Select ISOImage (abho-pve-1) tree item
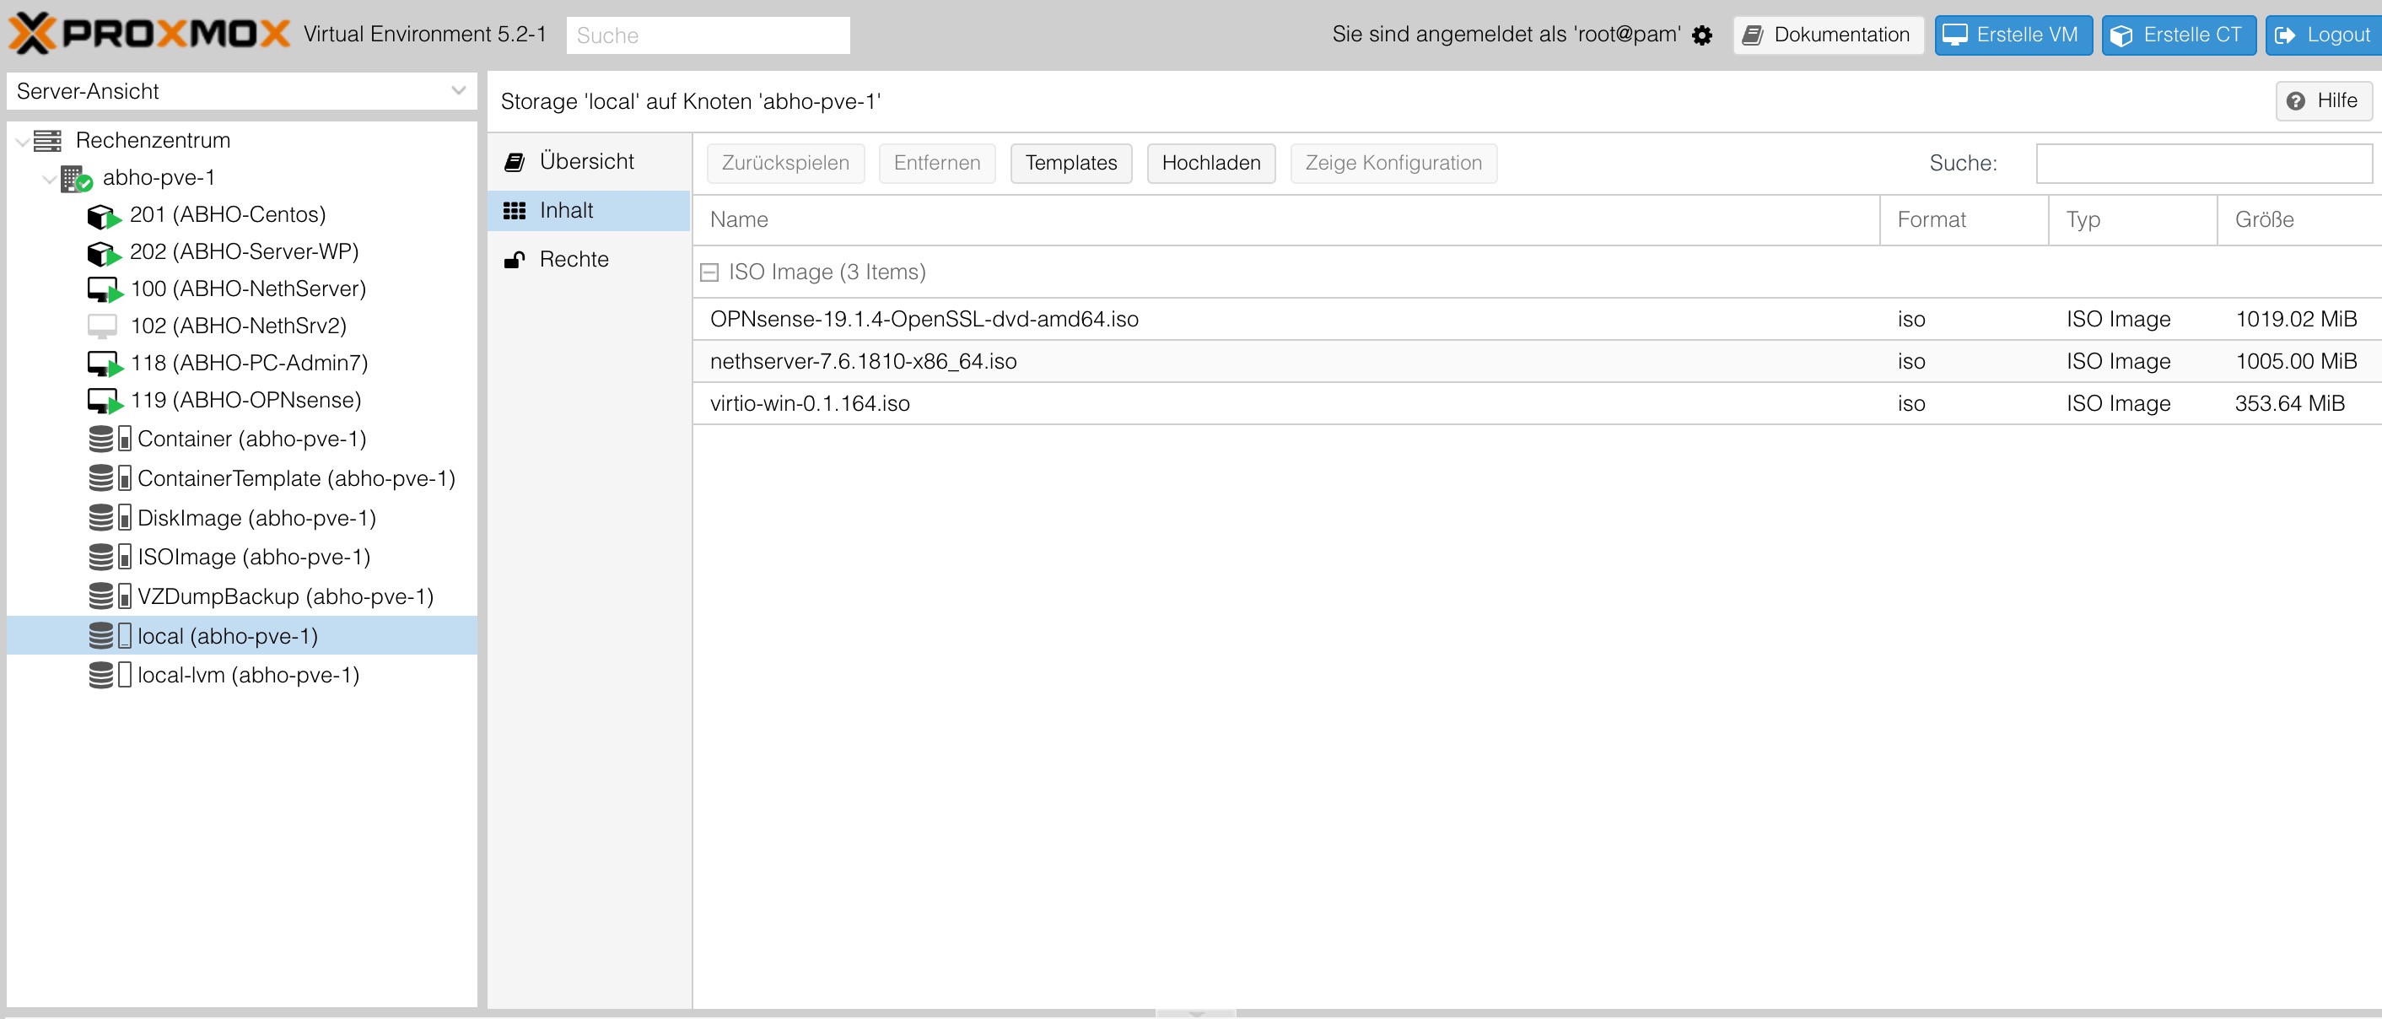2382x1019 pixels. 241,557
